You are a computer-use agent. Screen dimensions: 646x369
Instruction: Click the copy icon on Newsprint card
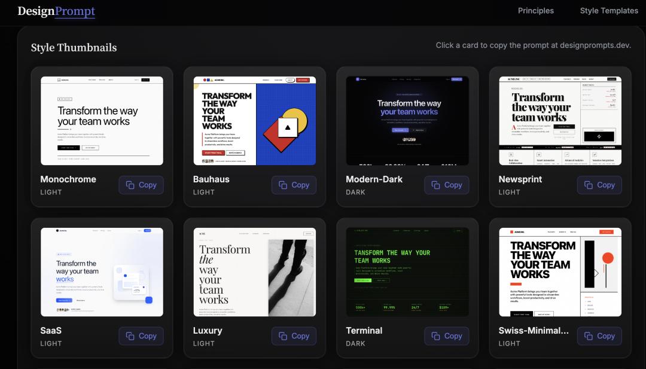pyautogui.click(x=589, y=185)
